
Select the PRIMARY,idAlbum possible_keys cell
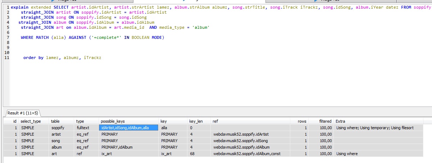[128, 147]
